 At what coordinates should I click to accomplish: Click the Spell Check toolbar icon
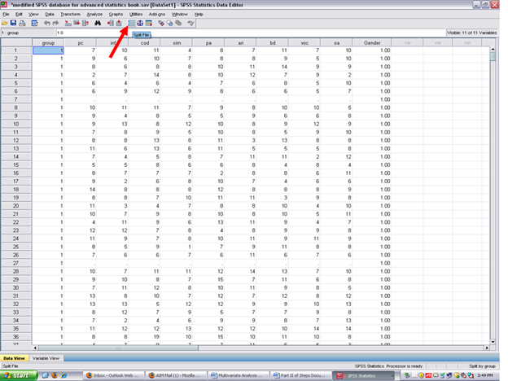(x=191, y=23)
